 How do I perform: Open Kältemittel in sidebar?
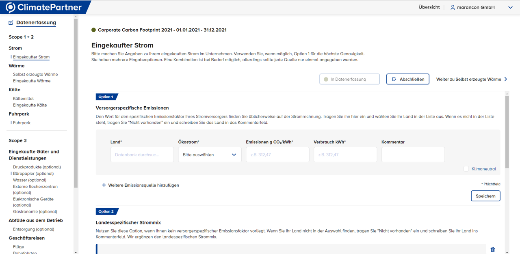point(23,99)
